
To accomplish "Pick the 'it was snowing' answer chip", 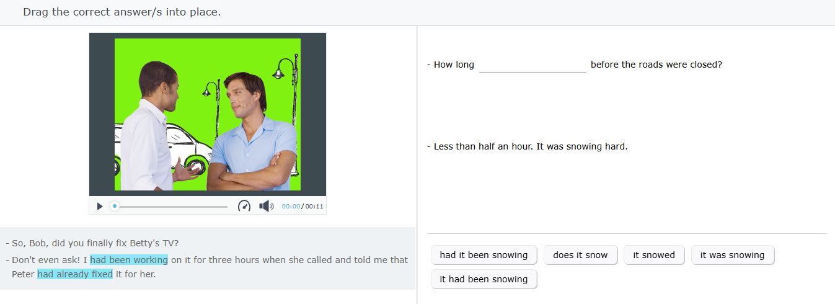I will (732, 255).
